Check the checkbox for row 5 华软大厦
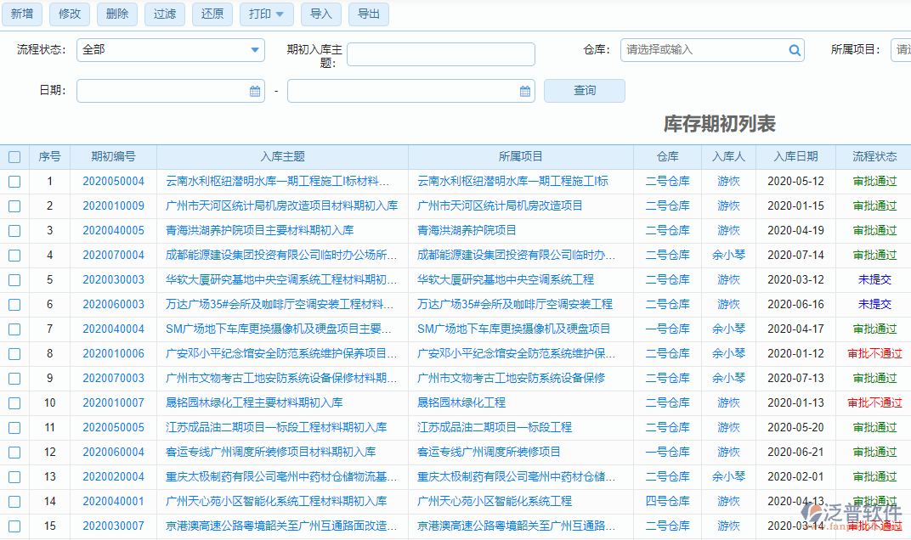The height and width of the screenshot is (540, 911). point(14,279)
